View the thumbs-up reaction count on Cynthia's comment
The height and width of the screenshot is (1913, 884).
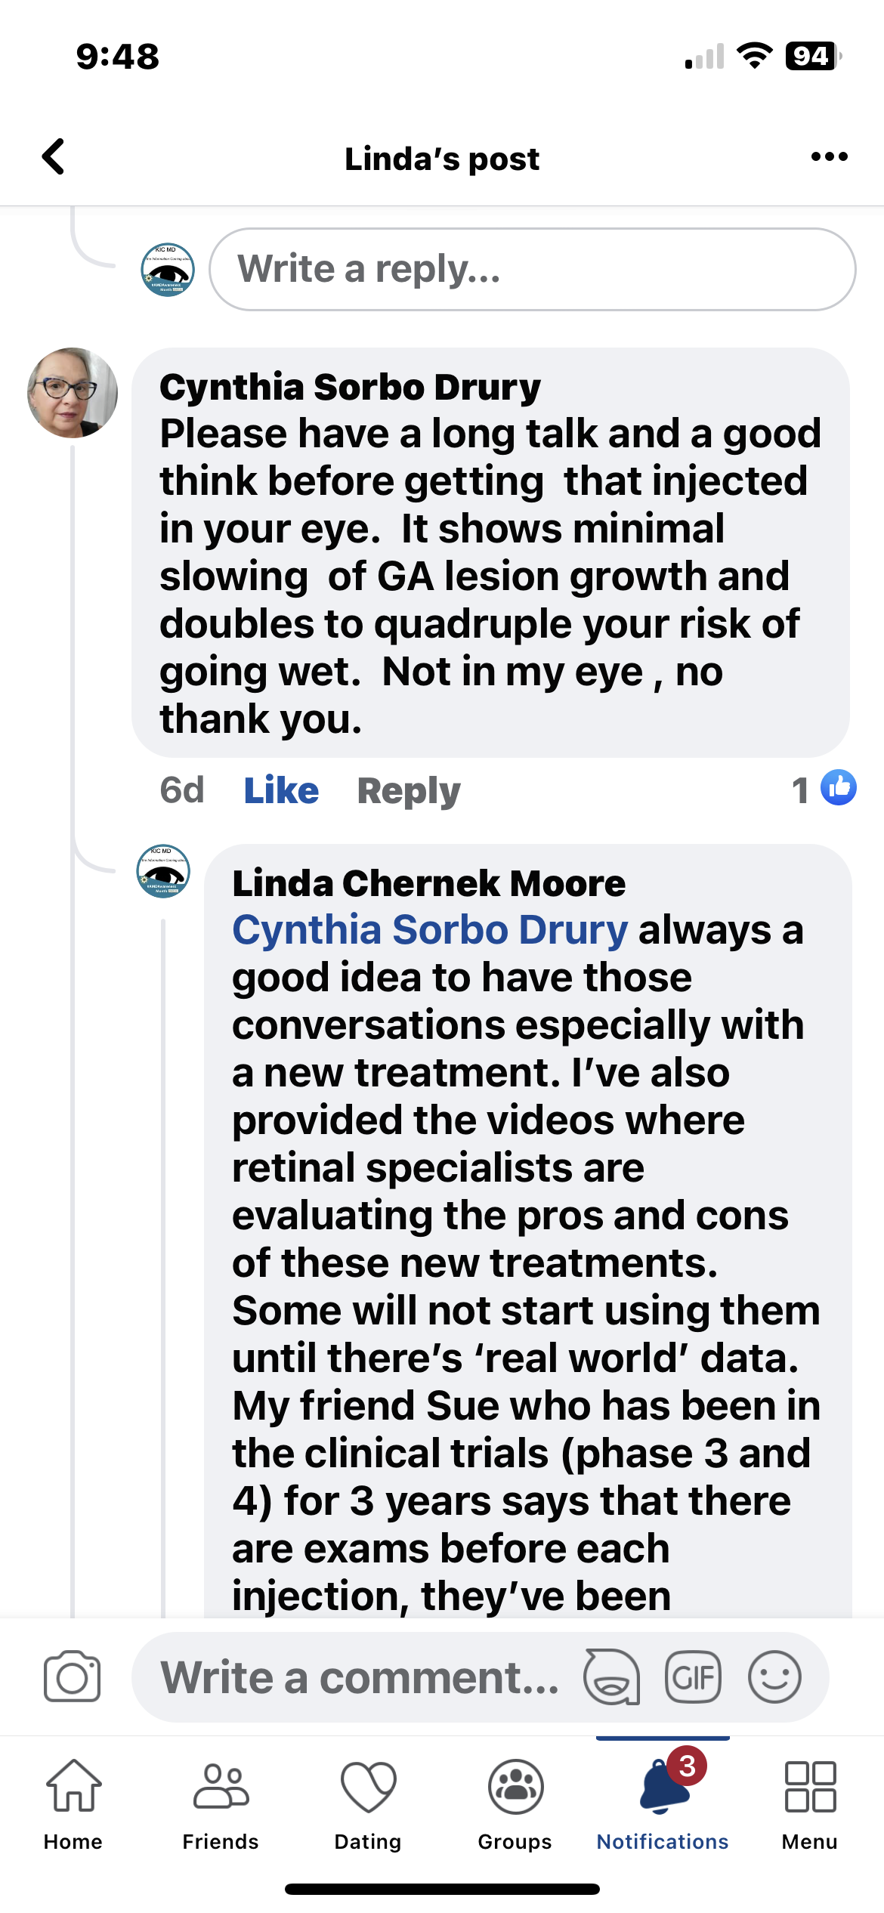click(x=824, y=789)
